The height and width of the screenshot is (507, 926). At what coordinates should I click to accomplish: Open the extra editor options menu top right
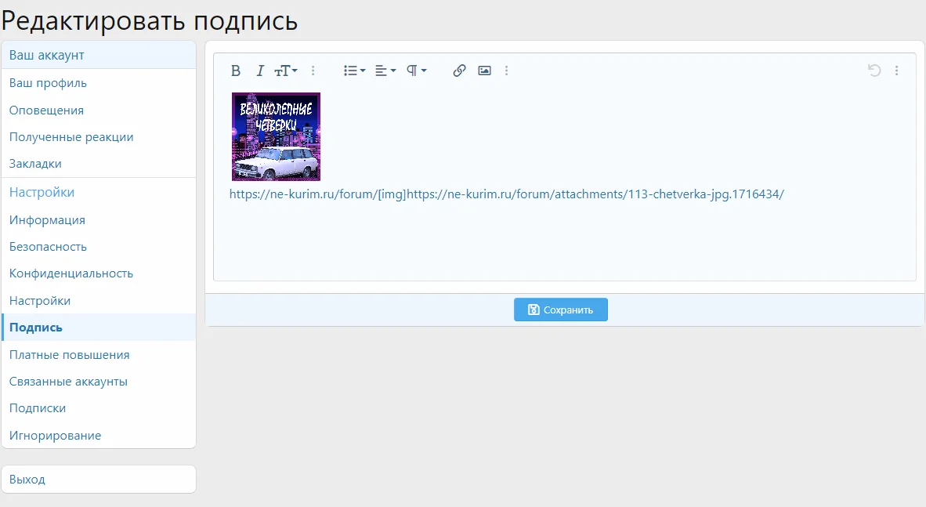(897, 70)
